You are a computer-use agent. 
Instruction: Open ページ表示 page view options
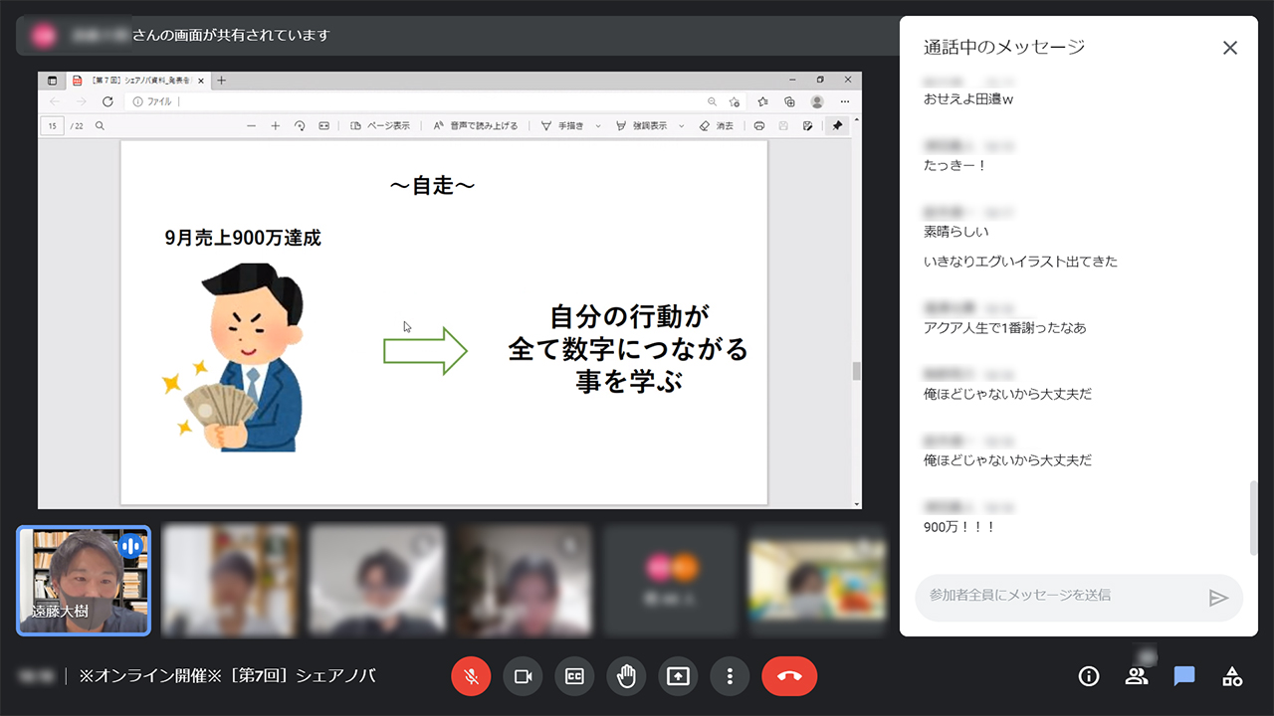pyautogui.click(x=380, y=126)
